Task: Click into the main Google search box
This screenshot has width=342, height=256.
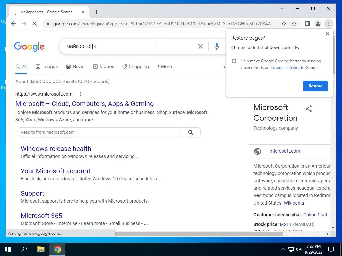Action: (131, 46)
